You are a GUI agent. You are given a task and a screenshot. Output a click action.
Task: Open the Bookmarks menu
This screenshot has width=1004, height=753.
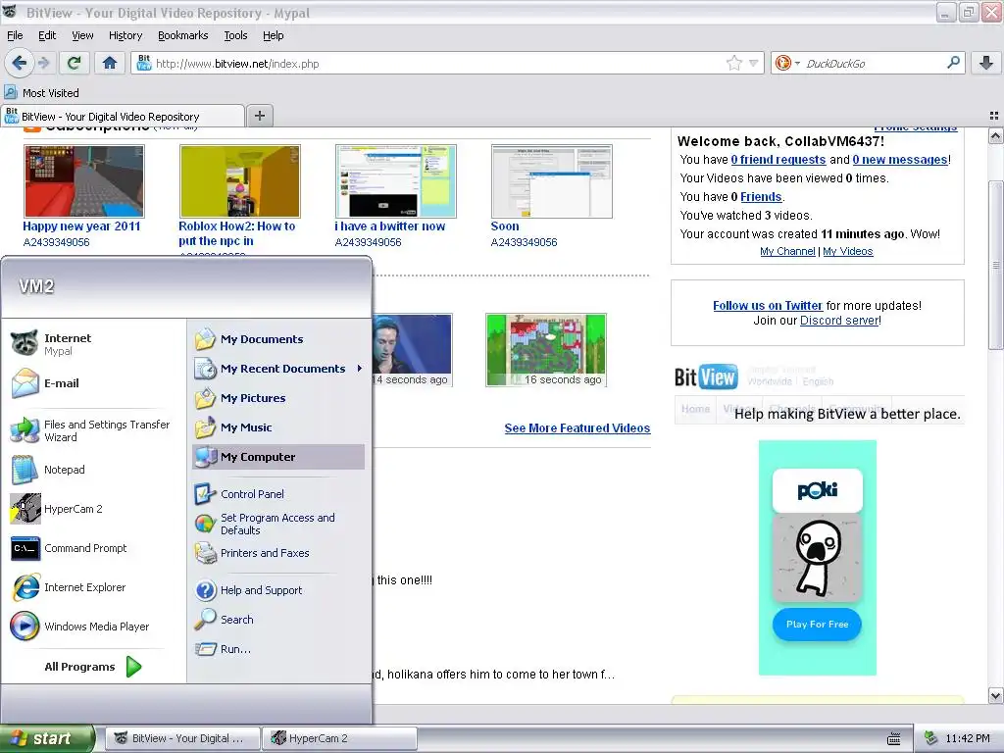point(182,35)
